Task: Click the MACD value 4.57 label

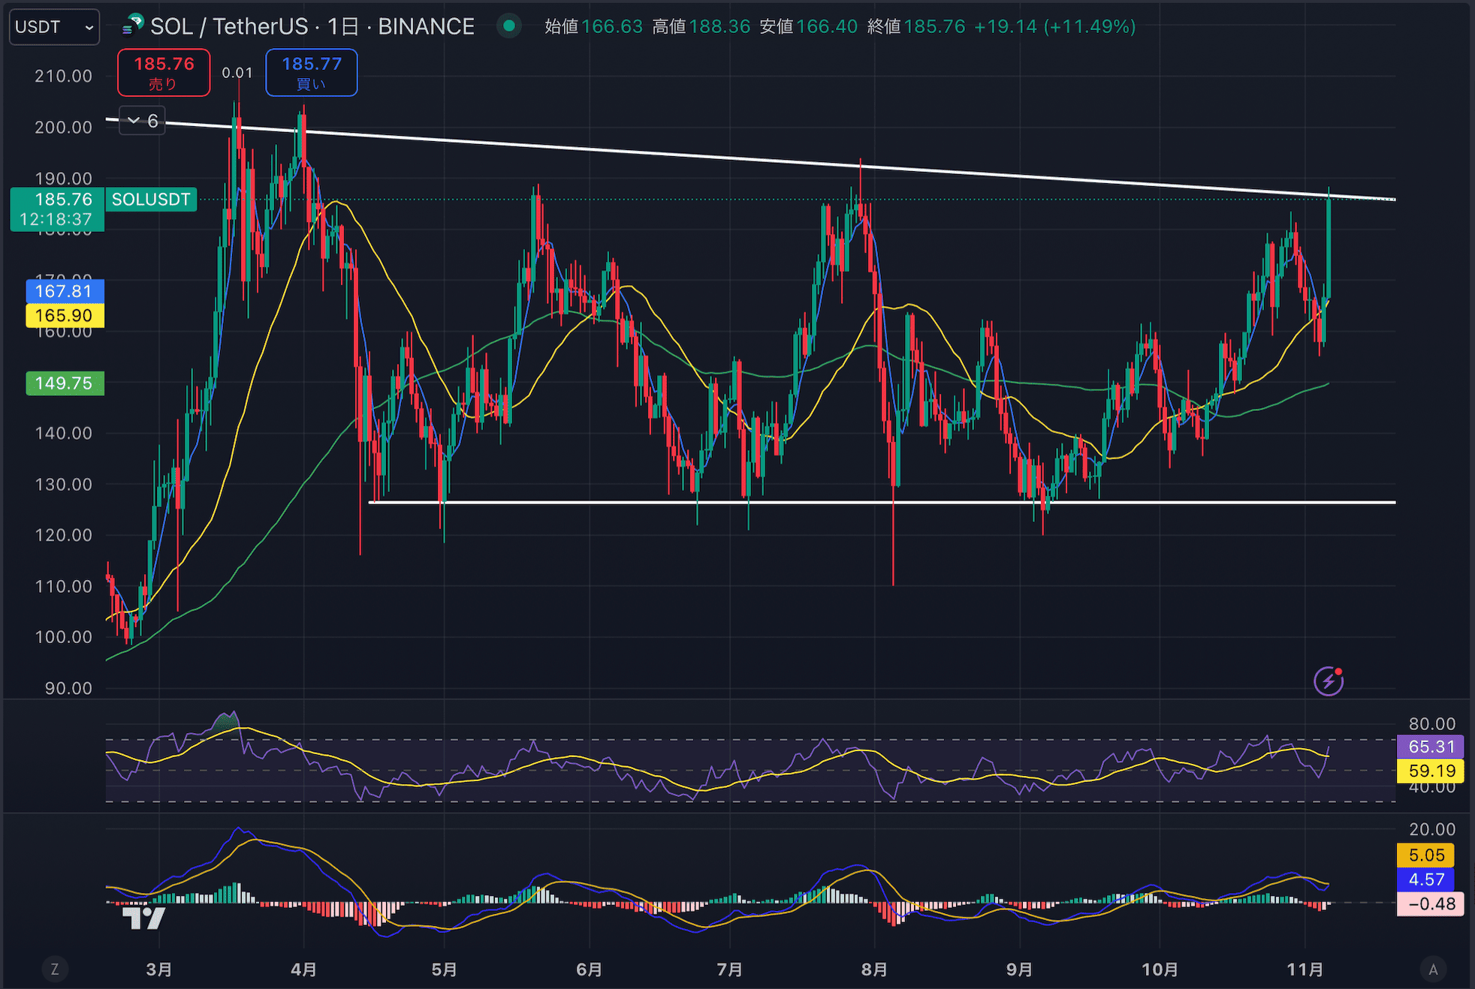Action: pyautogui.click(x=1425, y=879)
